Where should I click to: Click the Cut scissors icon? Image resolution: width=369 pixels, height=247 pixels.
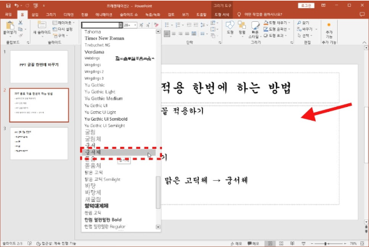(20, 23)
